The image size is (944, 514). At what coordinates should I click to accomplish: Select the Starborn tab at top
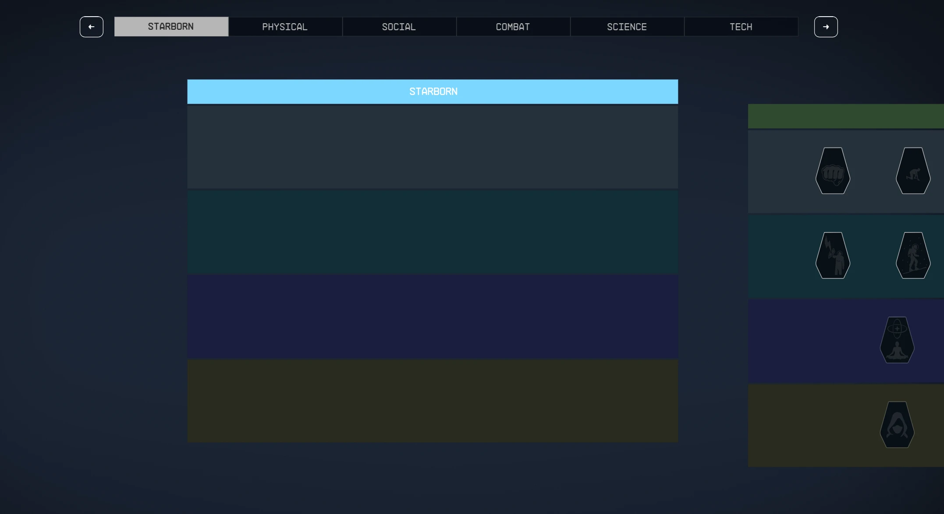[x=171, y=27]
